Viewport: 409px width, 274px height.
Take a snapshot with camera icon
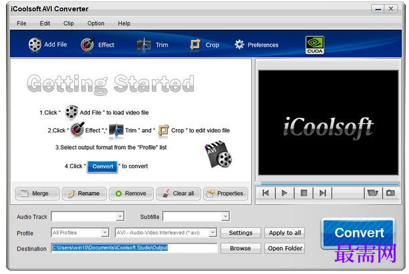(390, 193)
